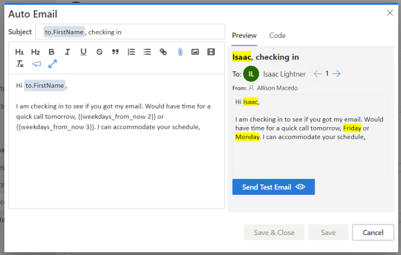Click the to.FirstName tag in subject
The height and width of the screenshot is (255, 401).
click(64, 32)
